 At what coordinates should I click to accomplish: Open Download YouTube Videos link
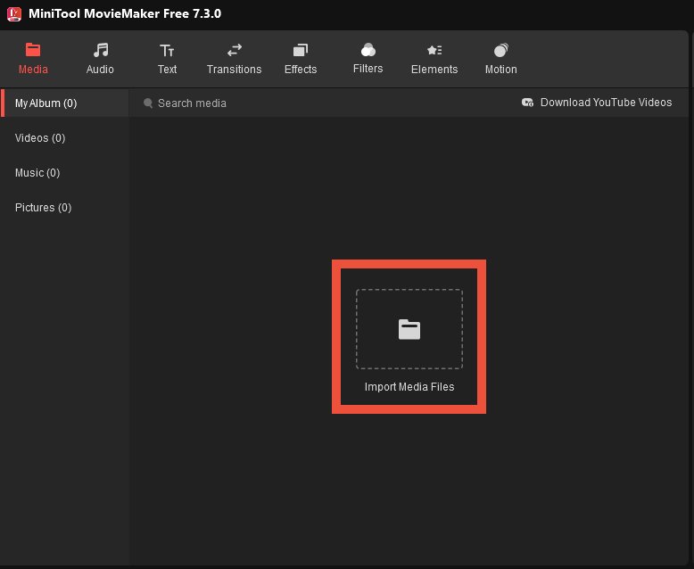coord(606,103)
